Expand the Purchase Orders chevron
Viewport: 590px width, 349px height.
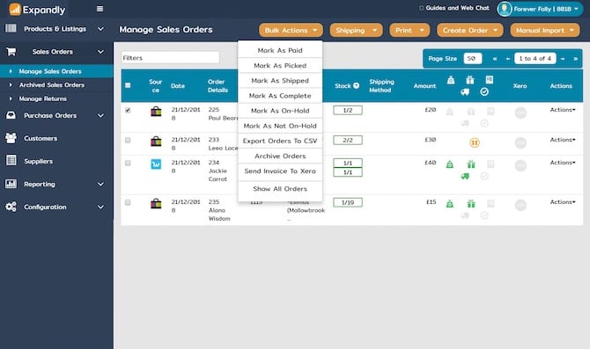click(100, 115)
